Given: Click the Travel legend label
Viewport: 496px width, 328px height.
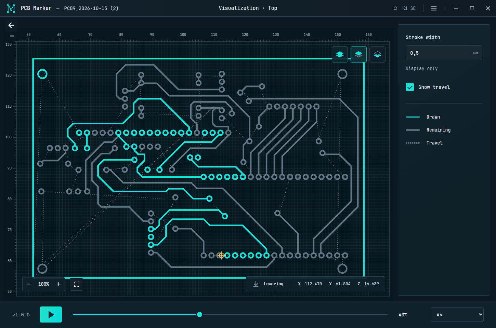Looking at the screenshot, I should (x=434, y=143).
